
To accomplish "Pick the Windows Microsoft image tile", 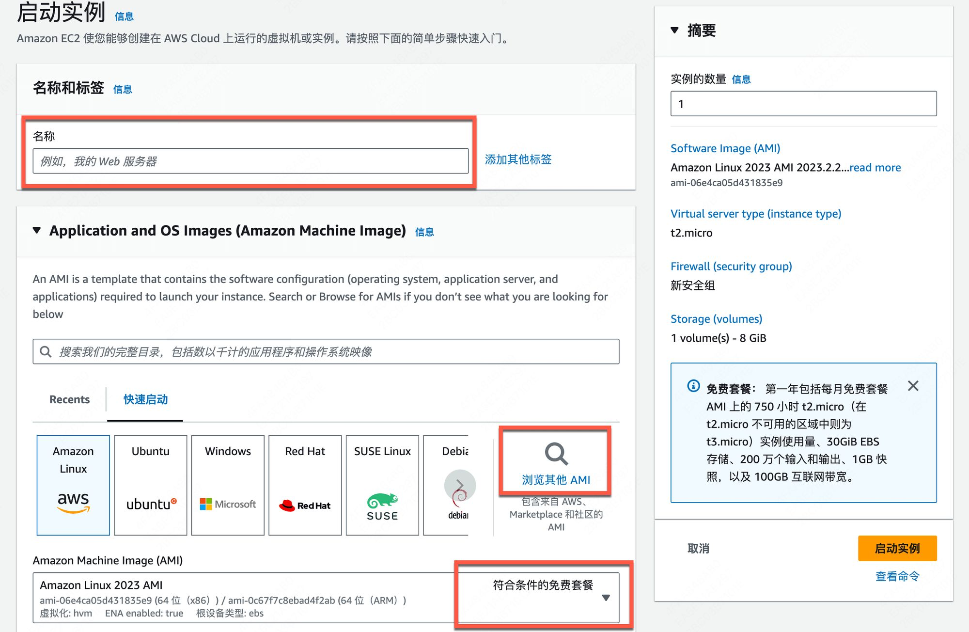I will pyautogui.click(x=228, y=485).
